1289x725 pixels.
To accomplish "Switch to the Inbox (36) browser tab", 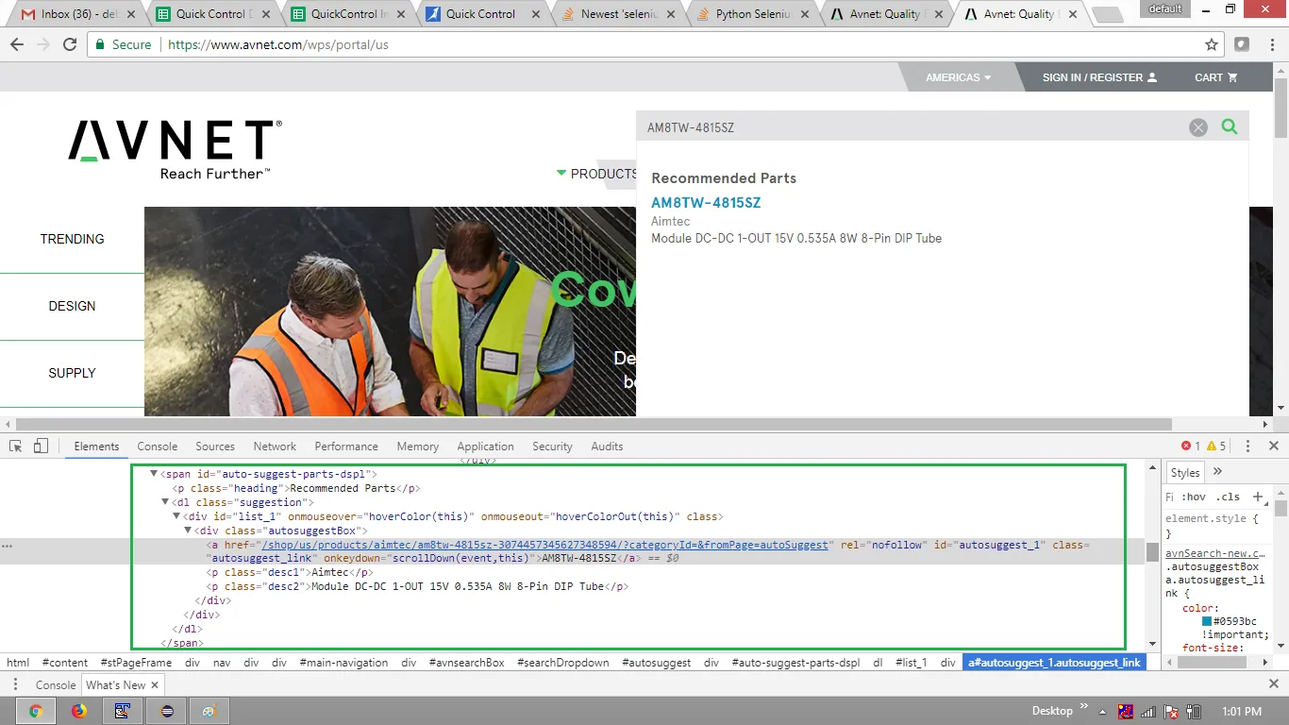I will click(x=79, y=14).
